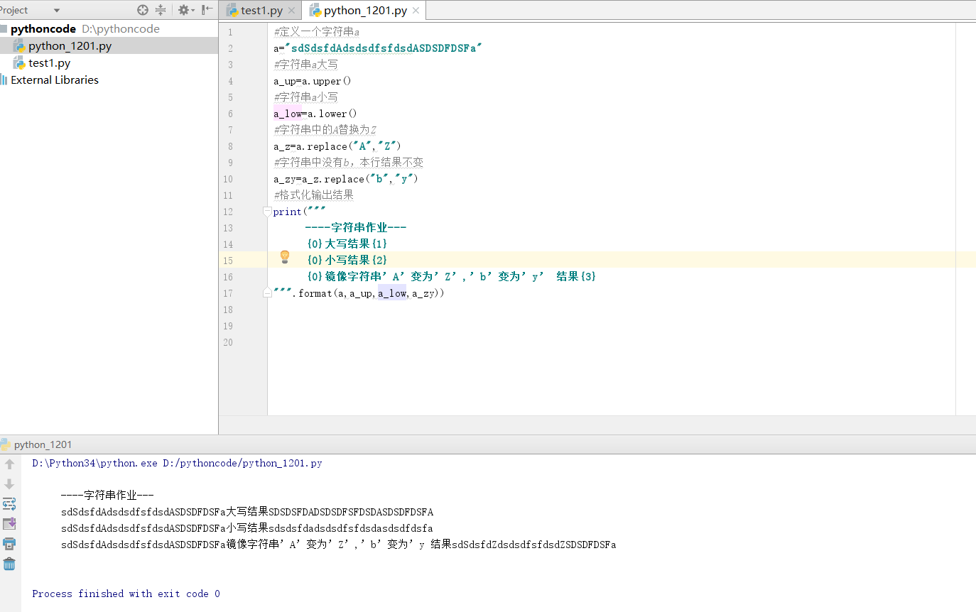Viewport: 976px width, 612px height.
Task: Collapse the print block fold marker at line 12
Action: pyautogui.click(x=267, y=212)
